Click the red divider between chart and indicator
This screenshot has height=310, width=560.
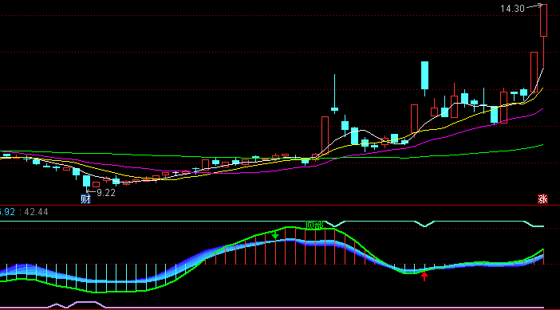280,205
